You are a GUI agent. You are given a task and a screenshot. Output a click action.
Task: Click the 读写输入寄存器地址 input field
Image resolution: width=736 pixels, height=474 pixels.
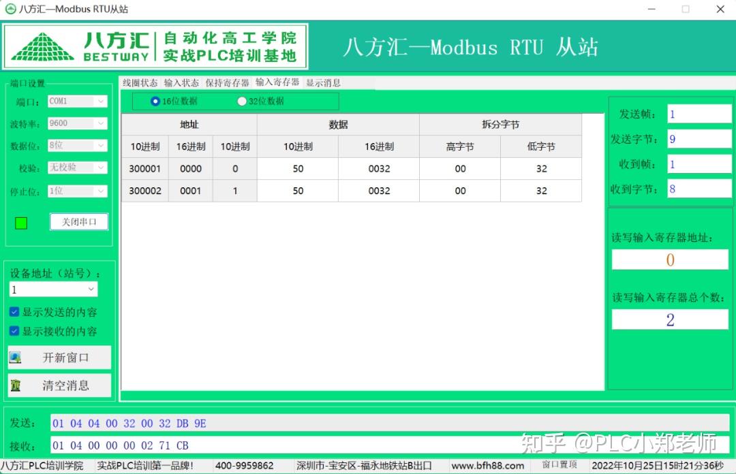point(670,259)
